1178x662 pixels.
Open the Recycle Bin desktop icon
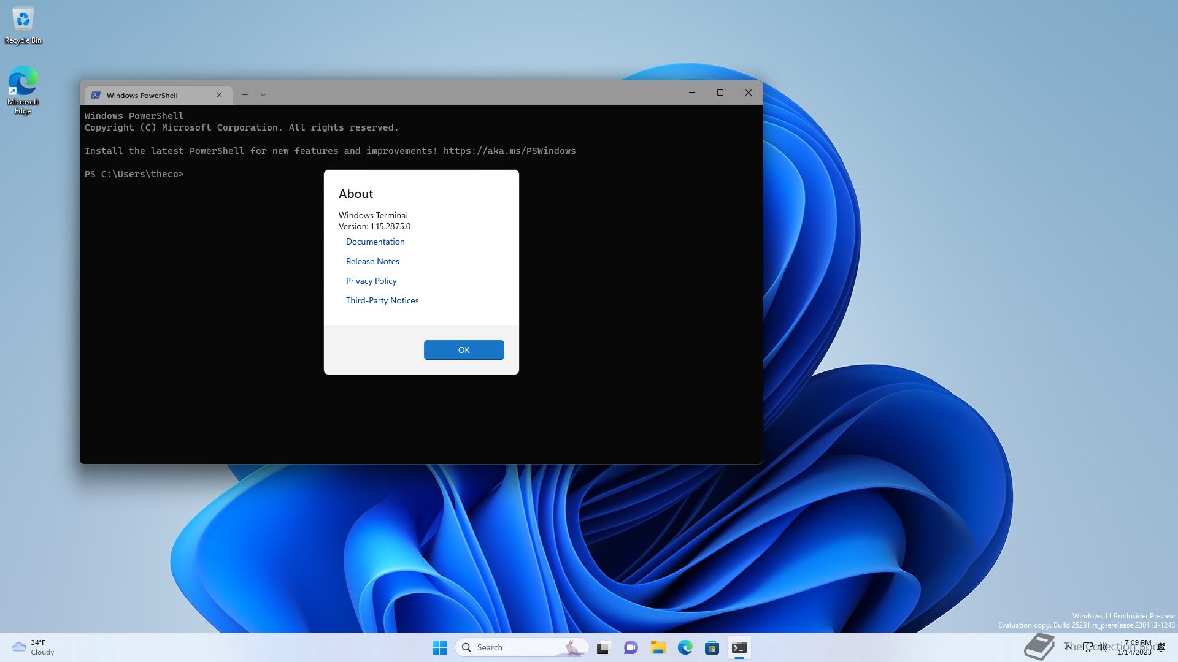[23, 26]
